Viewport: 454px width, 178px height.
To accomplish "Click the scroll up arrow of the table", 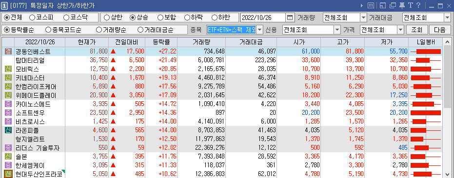I will click(448, 42).
